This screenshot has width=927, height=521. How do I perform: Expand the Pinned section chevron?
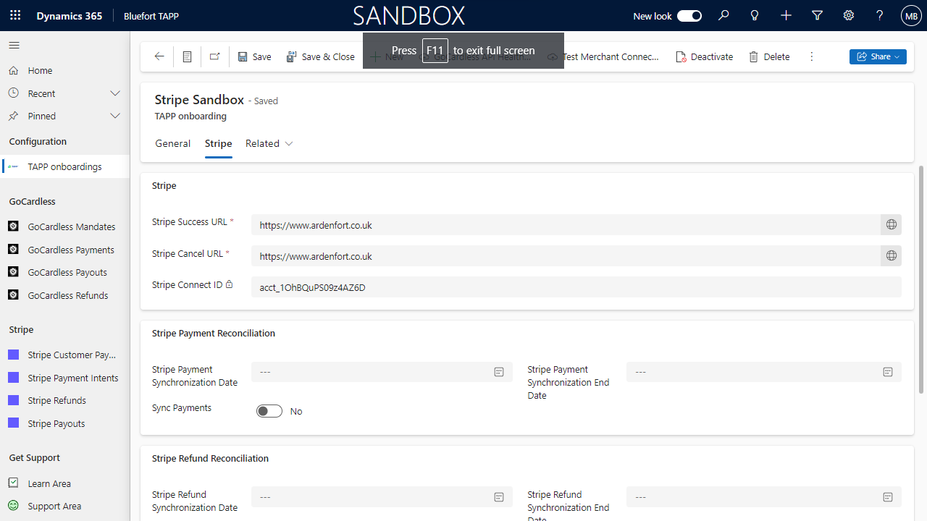(x=114, y=116)
